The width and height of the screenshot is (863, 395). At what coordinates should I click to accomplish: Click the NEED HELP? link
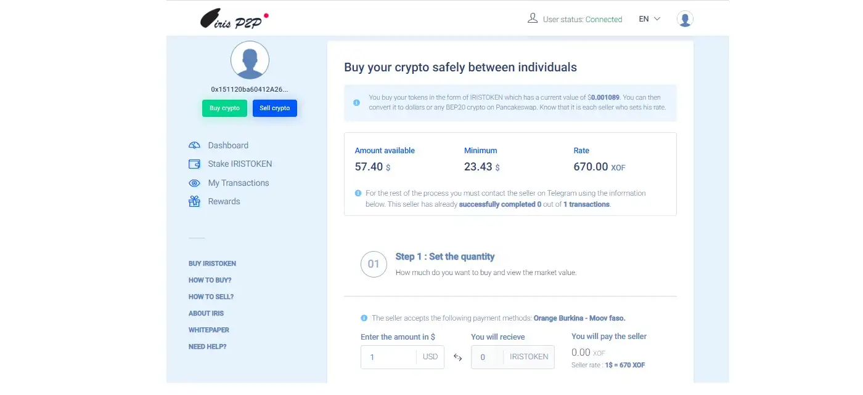[x=207, y=346]
